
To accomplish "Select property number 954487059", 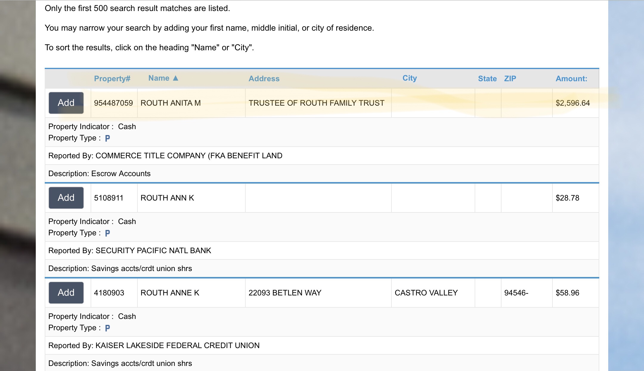I will [113, 103].
